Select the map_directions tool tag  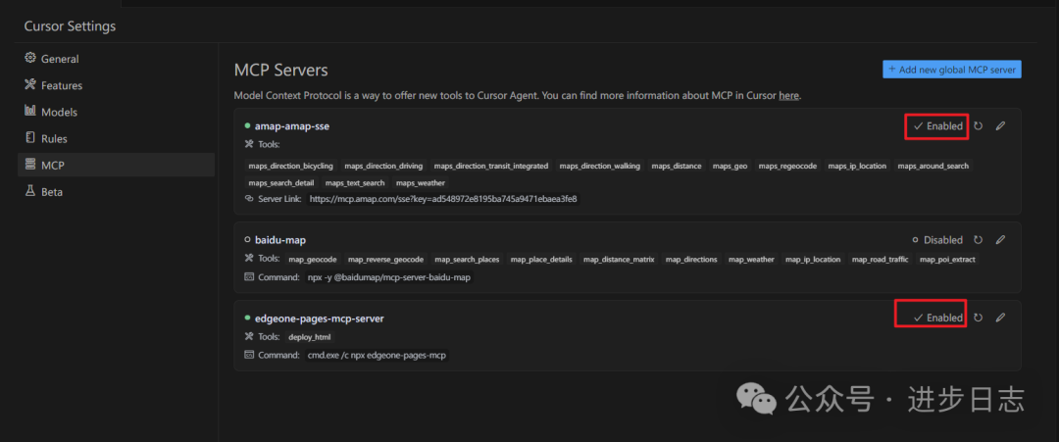point(691,259)
